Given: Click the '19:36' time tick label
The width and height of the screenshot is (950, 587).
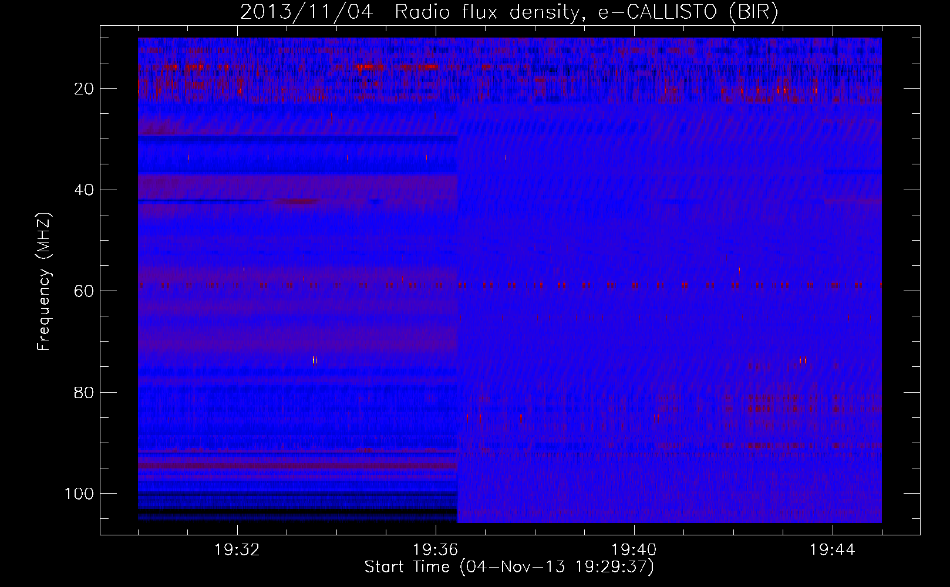Looking at the screenshot, I should coord(436,550).
